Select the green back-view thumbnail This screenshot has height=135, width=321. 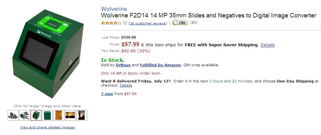click(47, 115)
